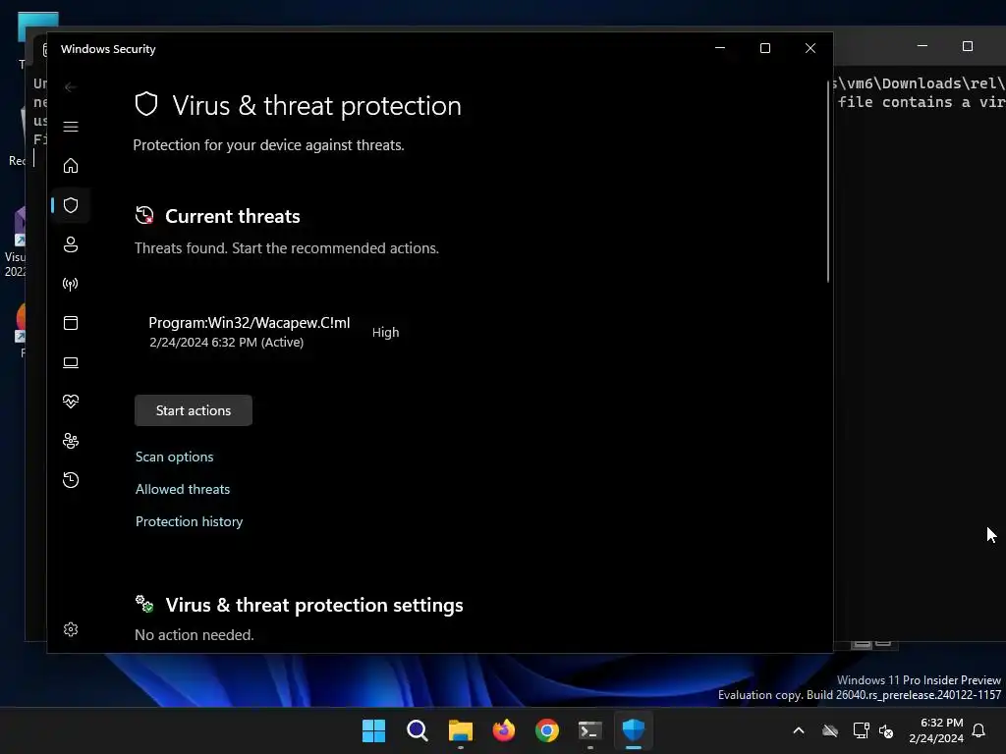Image resolution: width=1006 pixels, height=754 pixels.
Task: Open the Windows Start menu
Action: [x=373, y=730]
